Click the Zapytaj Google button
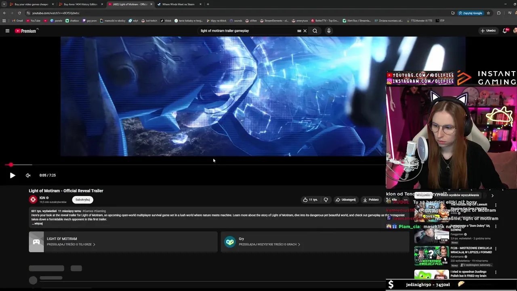Viewport: 517px width, 291px height. (x=471, y=13)
